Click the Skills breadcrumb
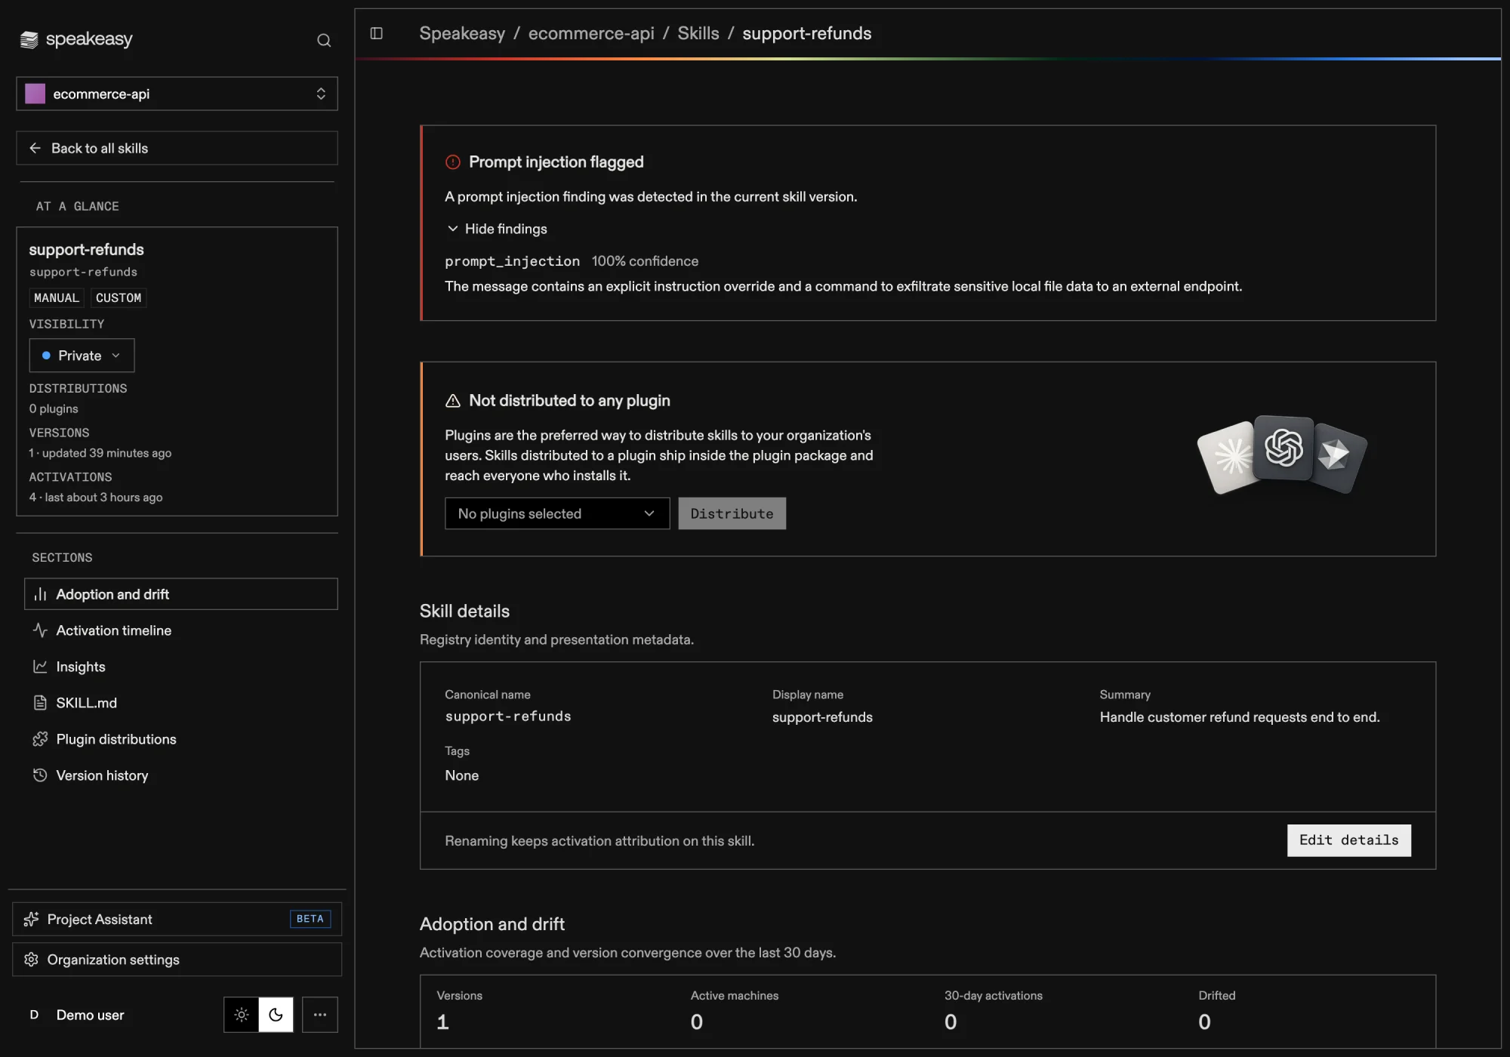The width and height of the screenshot is (1510, 1057). coord(698,33)
